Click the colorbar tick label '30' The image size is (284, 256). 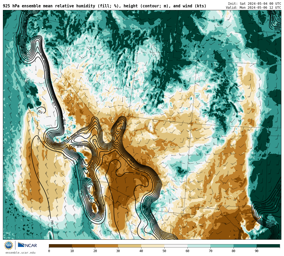[118, 251]
